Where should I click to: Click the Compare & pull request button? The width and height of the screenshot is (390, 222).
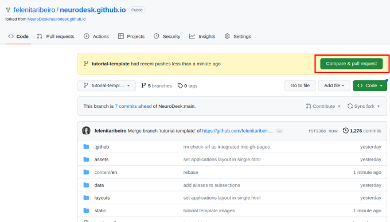(351, 64)
